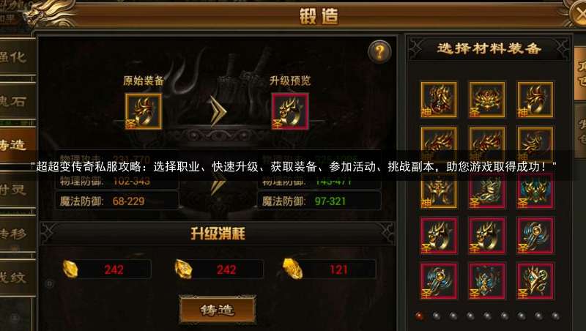586x331 pixels.
Task: Pick the 神 ring in the top-right material slot
Action: click(x=535, y=100)
